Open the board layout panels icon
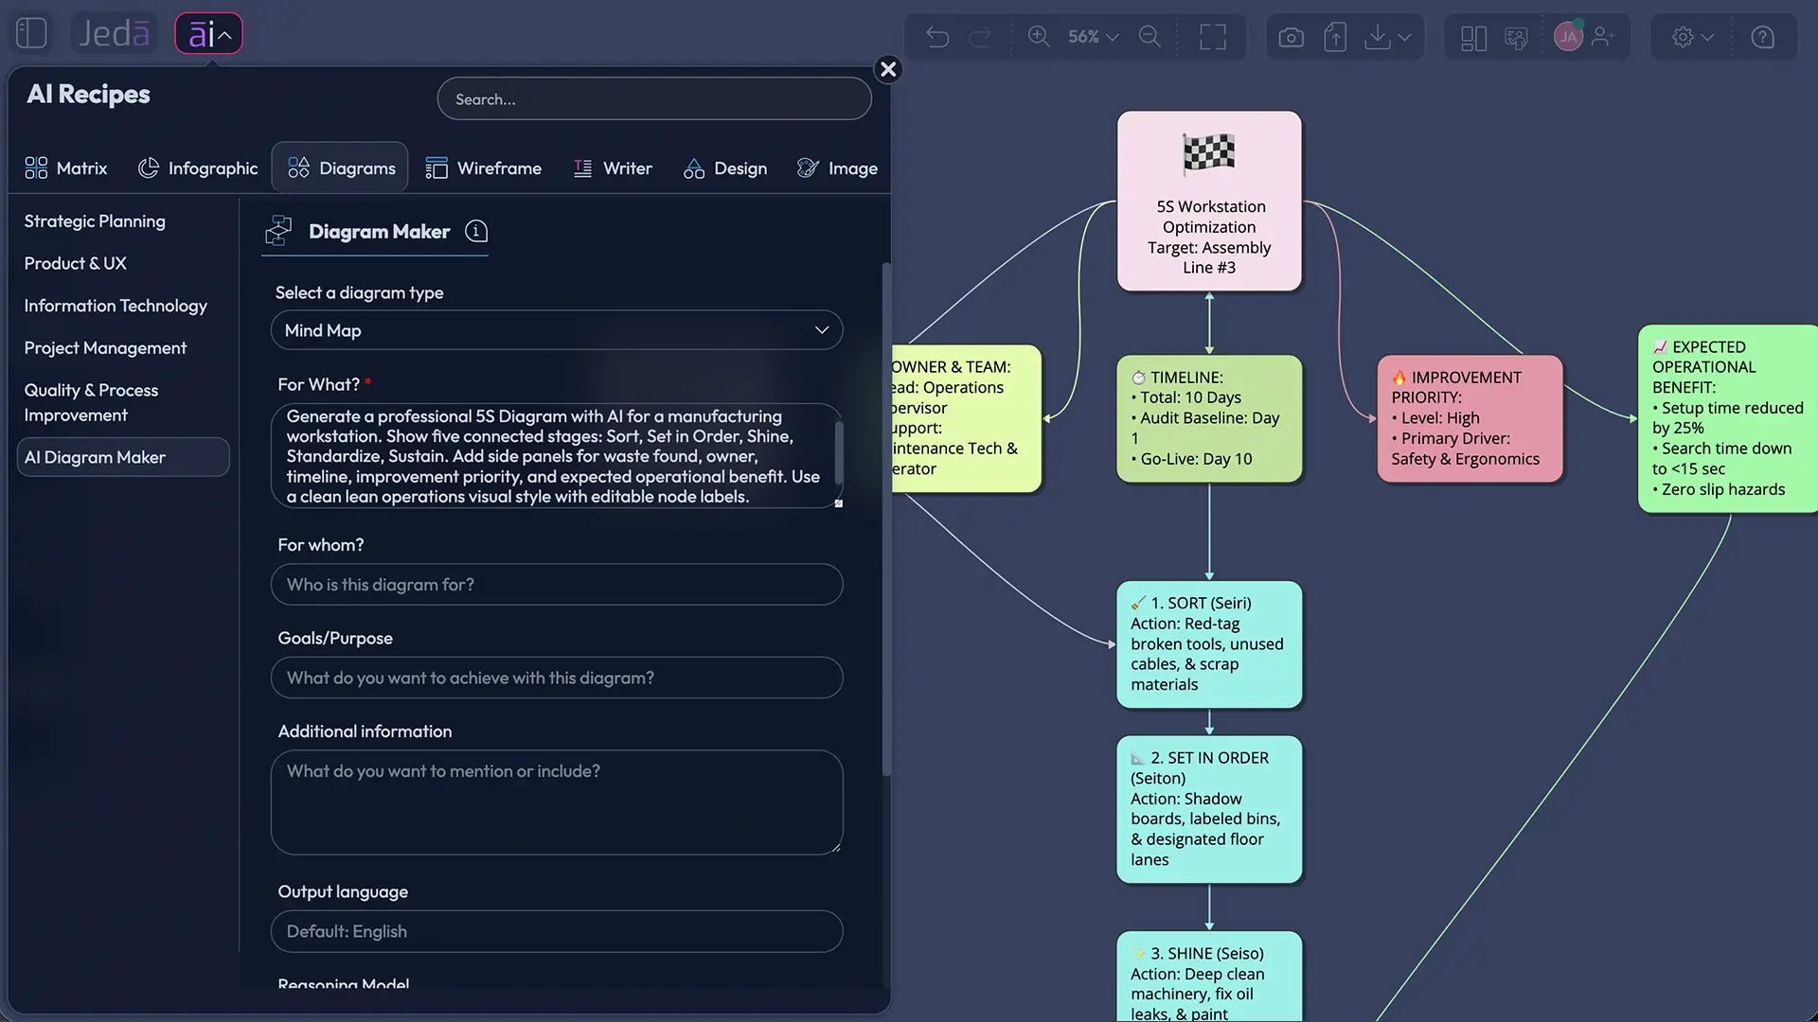1818x1022 pixels. (x=1473, y=38)
